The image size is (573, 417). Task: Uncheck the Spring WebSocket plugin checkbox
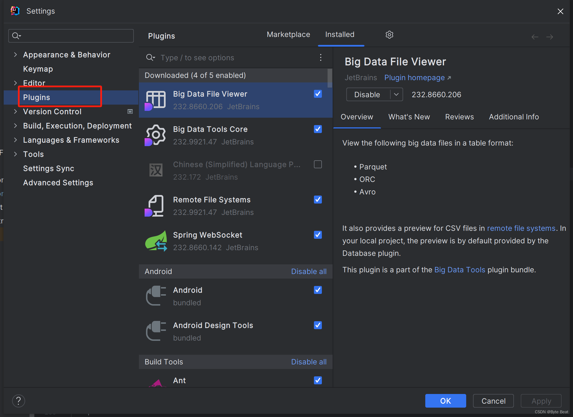click(318, 235)
